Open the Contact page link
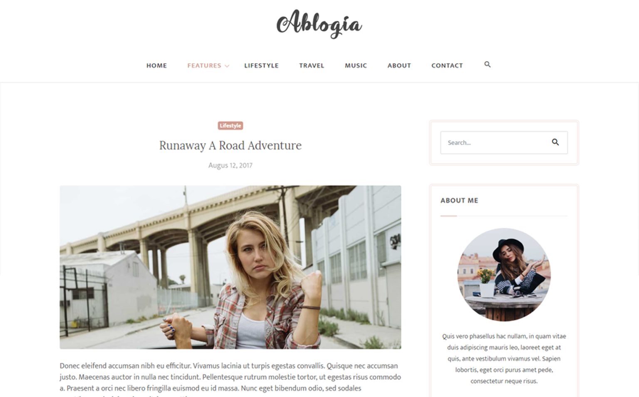Screen dimensions: 639x397 click(447, 66)
